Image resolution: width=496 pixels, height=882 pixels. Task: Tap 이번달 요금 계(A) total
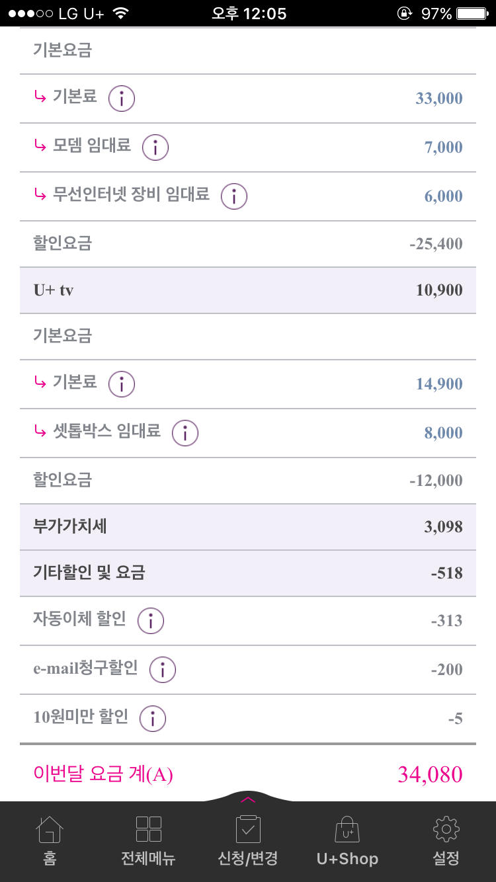click(248, 774)
